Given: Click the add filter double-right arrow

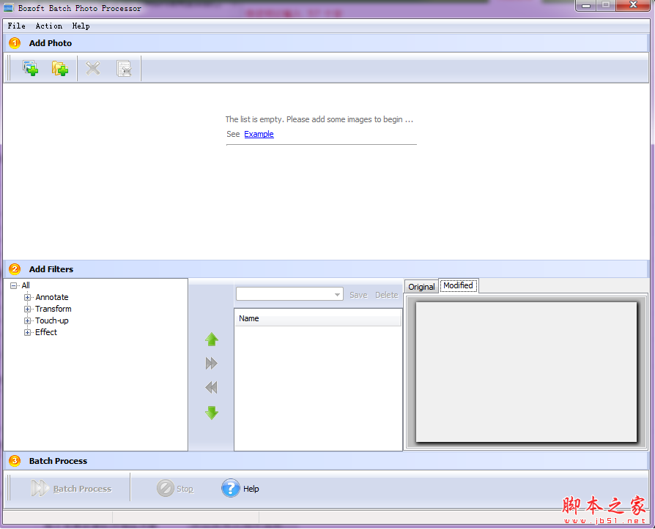Looking at the screenshot, I should pos(211,364).
